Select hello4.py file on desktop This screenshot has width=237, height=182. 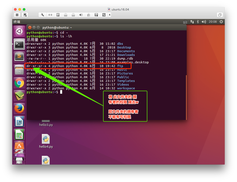pos(46,141)
